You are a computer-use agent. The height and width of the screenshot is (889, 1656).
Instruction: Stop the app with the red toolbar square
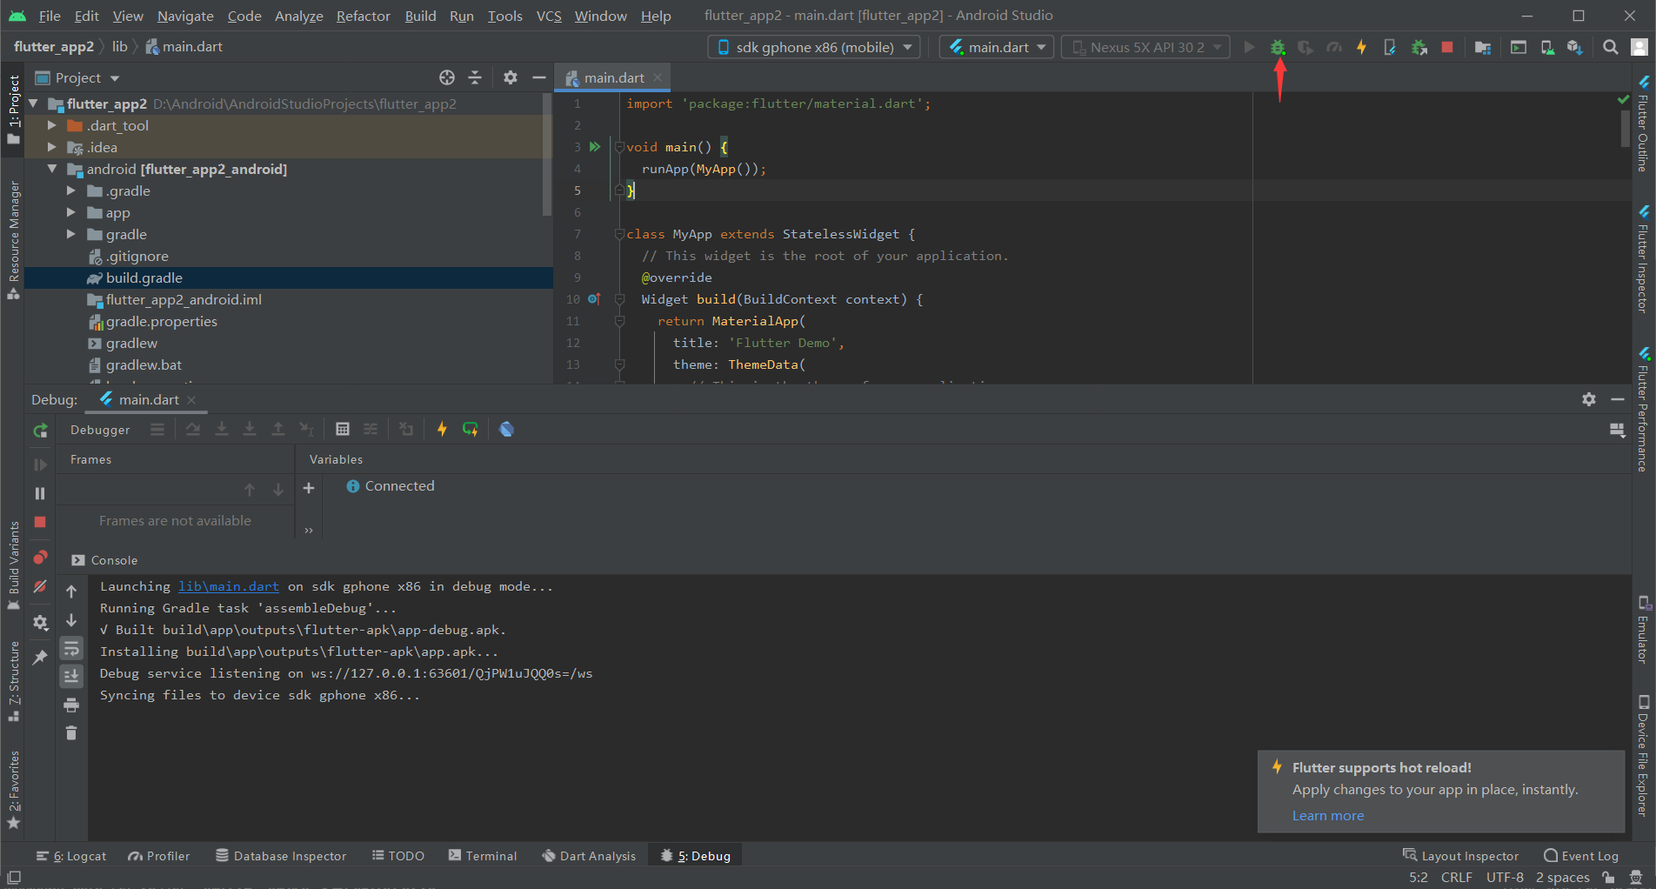pos(1447,48)
